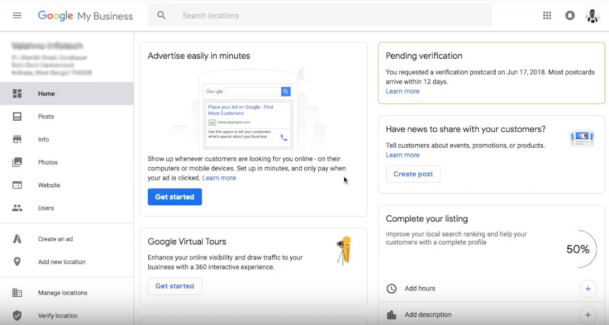Select Manage locations in sidebar
The height and width of the screenshot is (325, 609).
(x=67, y=293)
